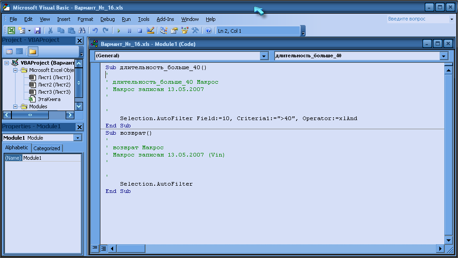Open the Edit menu
Viewport: 458px width, 258px height.
tap(28, 19)
